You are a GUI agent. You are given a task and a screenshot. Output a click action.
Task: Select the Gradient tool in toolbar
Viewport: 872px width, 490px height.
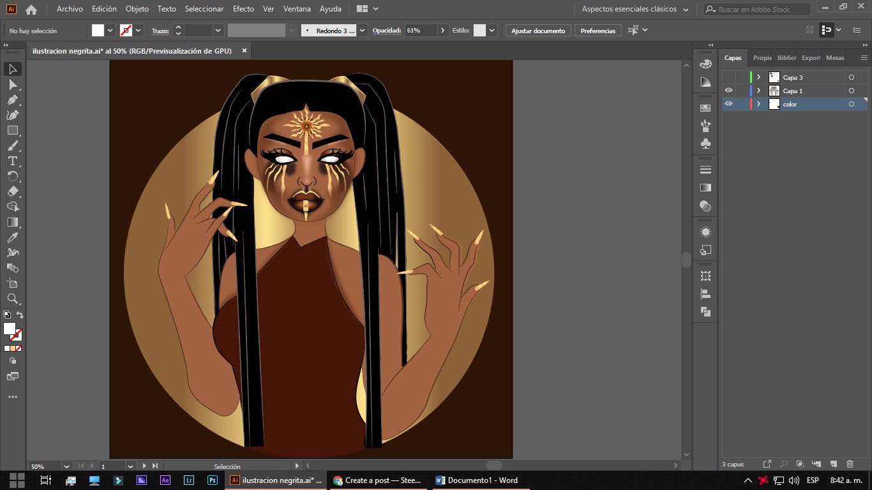pyautogui.click(x=12, y=222)
